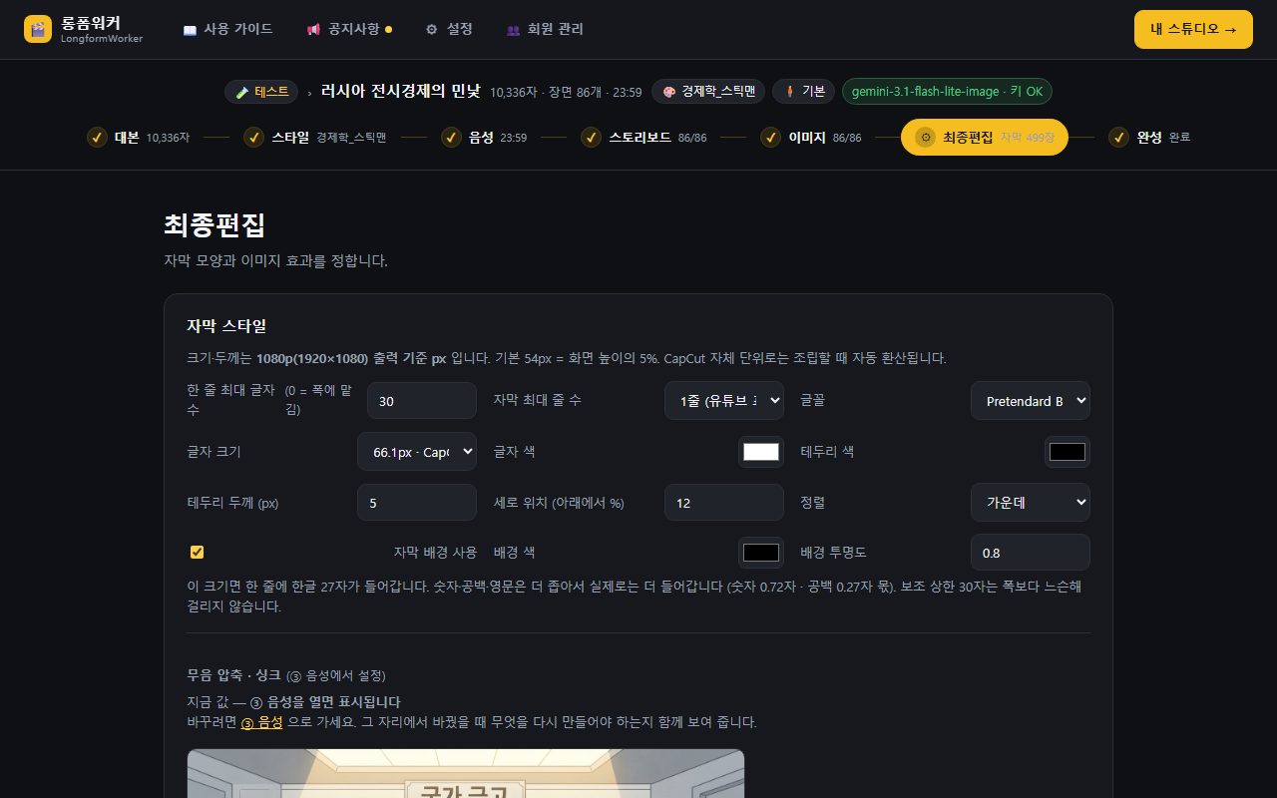This screenshot has width=1277, height=798.
Task: Click the 경제학_스틱맨 style chip
Action: [x=708, y=92]
